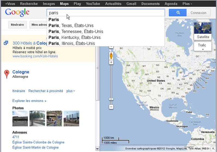The image size is (217, 152).
Task: Select suggestion Paris, Illinois, États-Unis
Action: (x=106, y=44)
